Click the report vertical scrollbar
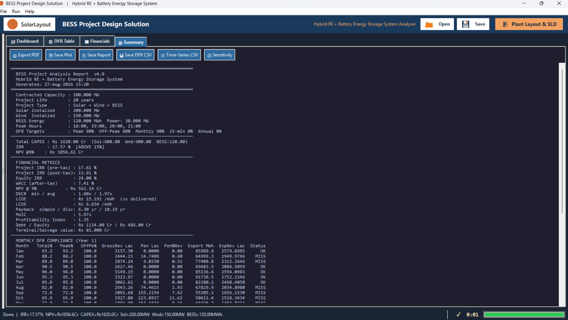This screenshot has width=568, height=320. tap(562, 141)
